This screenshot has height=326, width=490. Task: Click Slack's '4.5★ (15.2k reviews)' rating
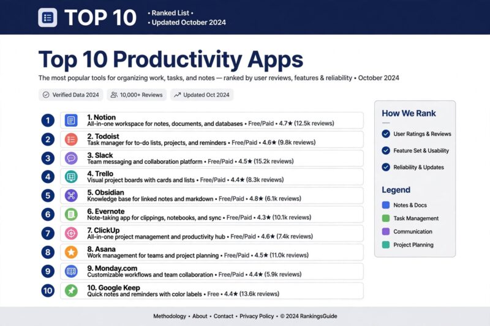266,161
